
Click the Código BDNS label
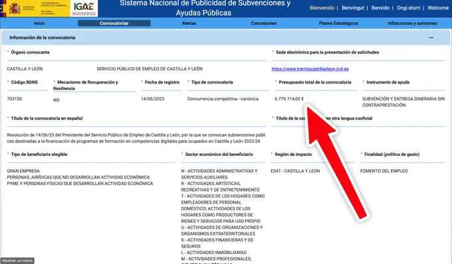(24, 82)
